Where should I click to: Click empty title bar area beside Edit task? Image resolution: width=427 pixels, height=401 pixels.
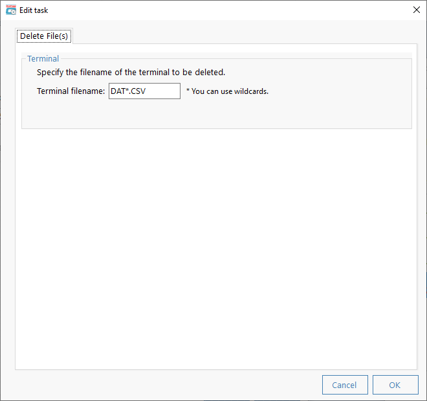tap(229, 10)
